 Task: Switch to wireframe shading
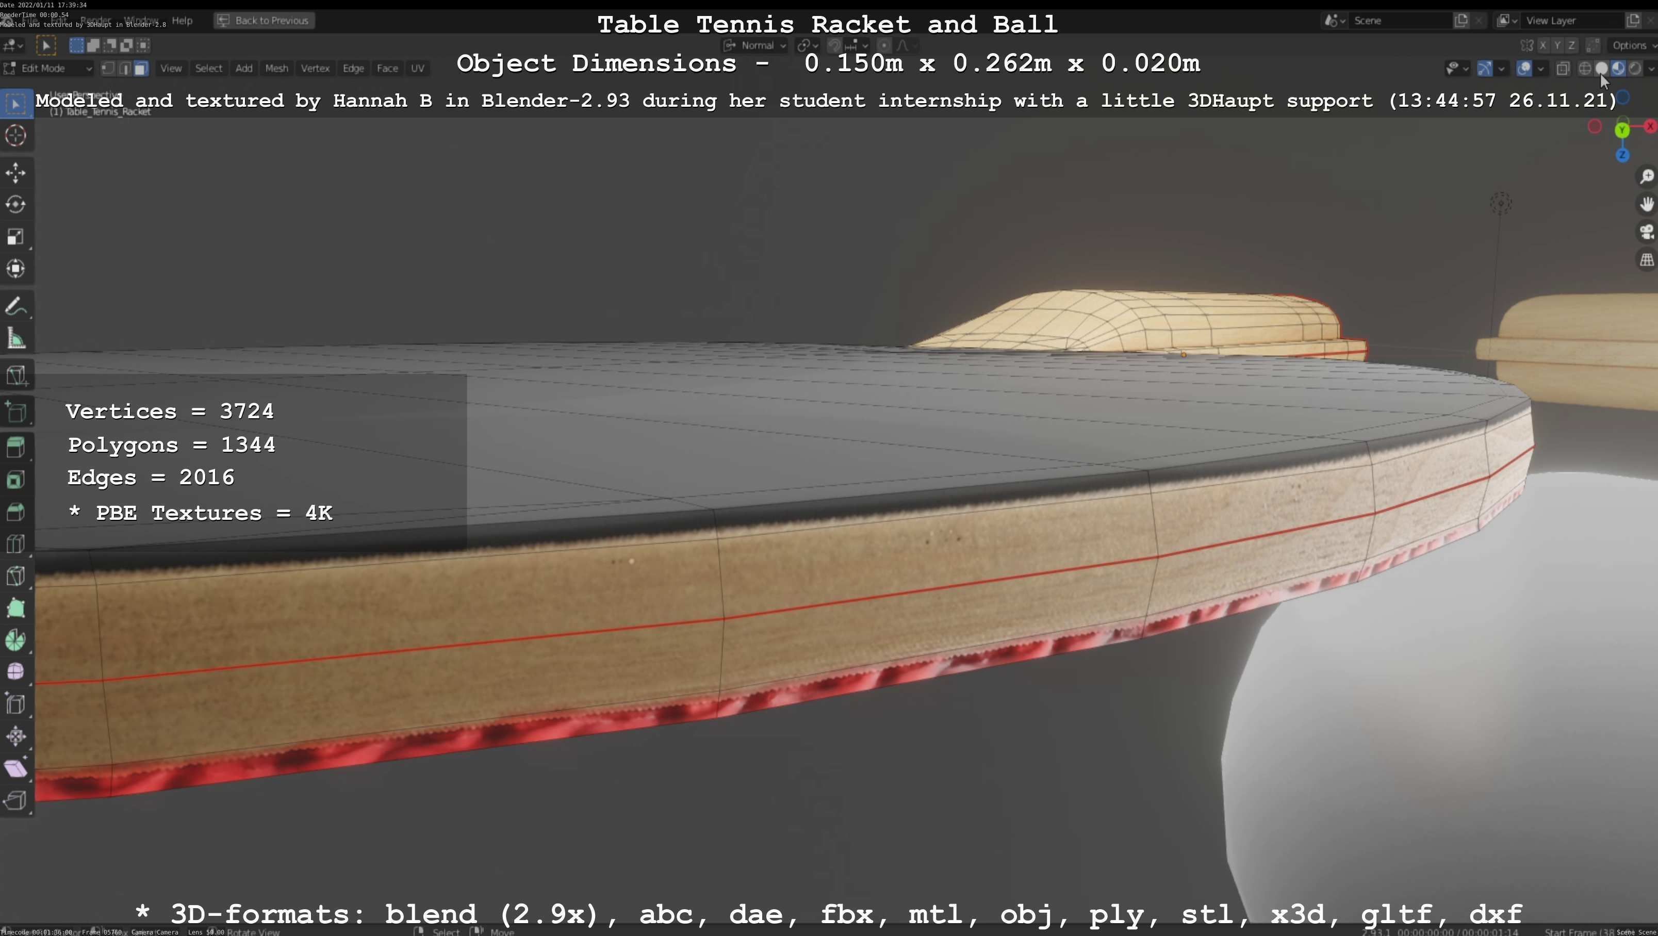click(1585, 68)
